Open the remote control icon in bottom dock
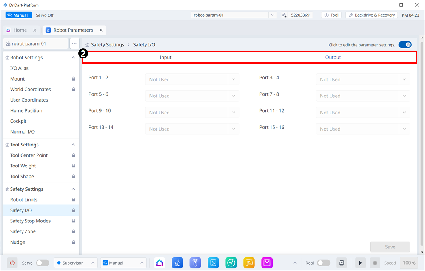The image size is (425, 271). (195, 263)
